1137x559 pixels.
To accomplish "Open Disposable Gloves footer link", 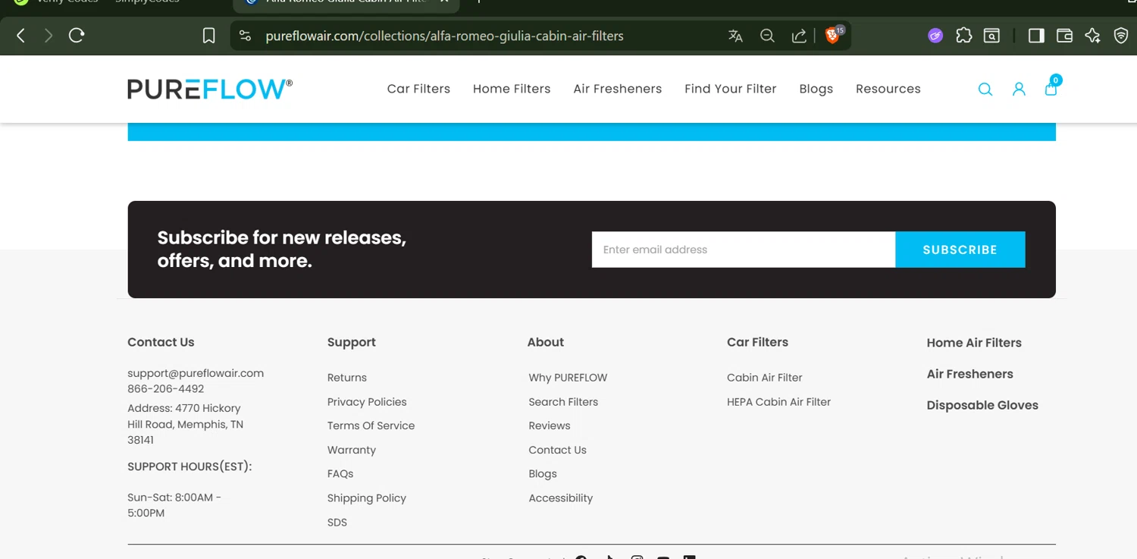I will (982, 405).
